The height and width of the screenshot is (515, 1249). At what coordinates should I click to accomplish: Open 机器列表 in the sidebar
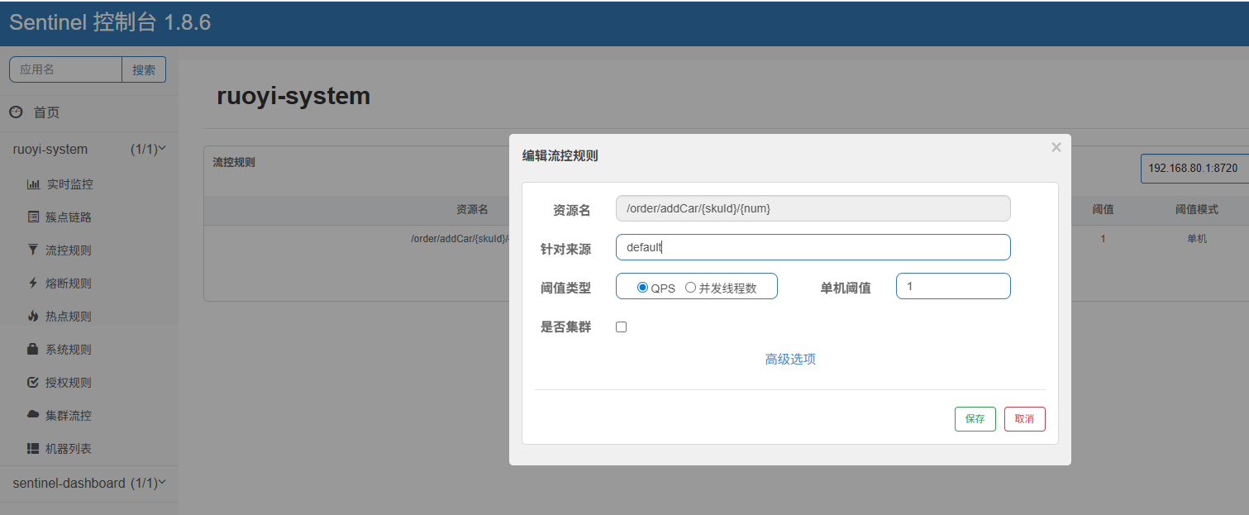click(68, 449)
